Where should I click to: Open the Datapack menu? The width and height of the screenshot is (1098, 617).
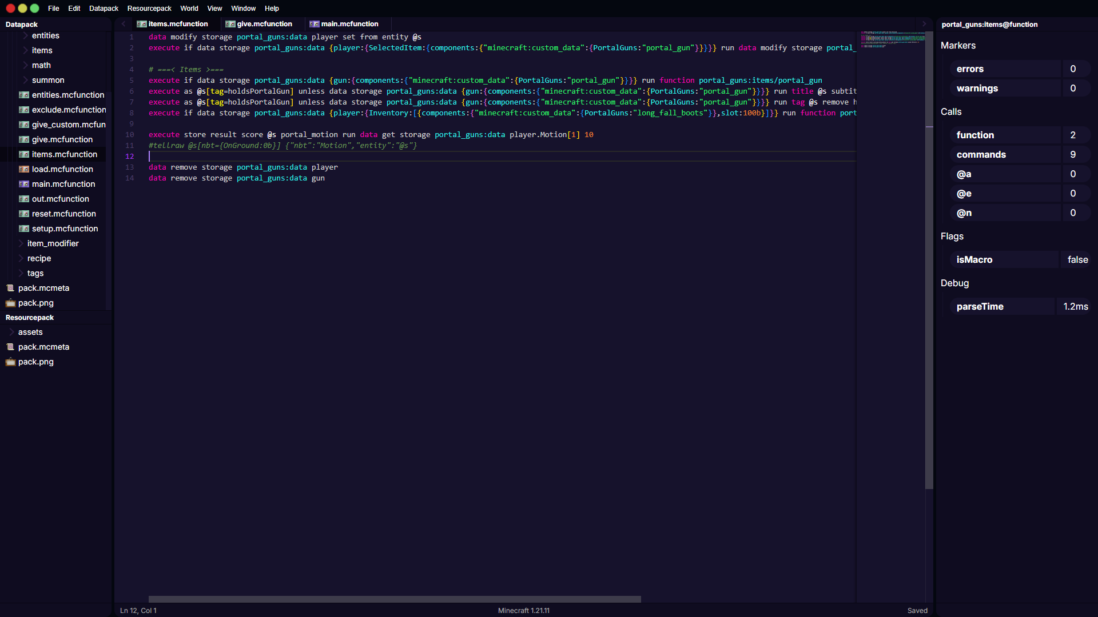[104, 9]
